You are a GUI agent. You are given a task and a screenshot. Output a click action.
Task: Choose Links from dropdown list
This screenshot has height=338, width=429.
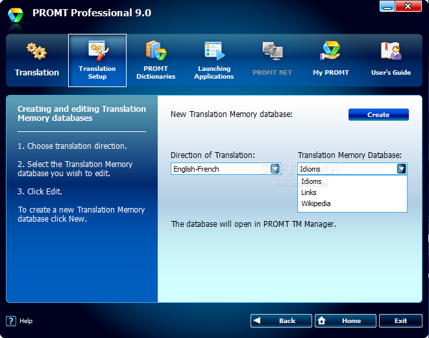pyautogui.click(x=352, y=192)
